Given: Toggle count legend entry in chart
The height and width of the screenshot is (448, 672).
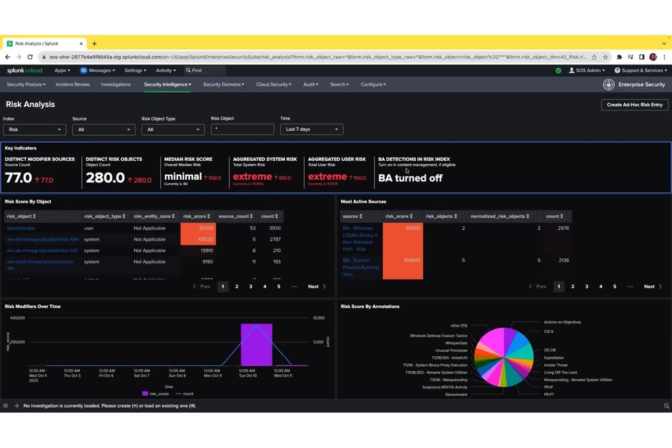Looking at the screenshot, I should click(185, 394).
